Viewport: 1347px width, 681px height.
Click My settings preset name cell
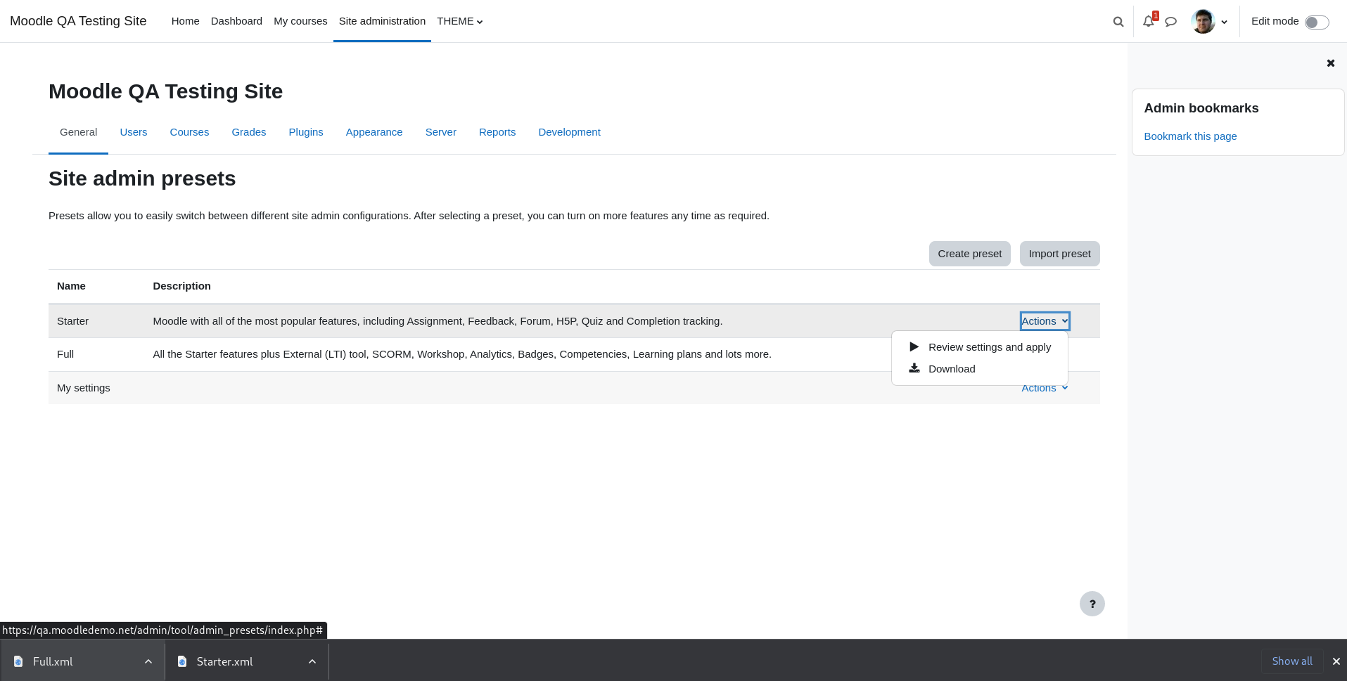click(84, 388)
